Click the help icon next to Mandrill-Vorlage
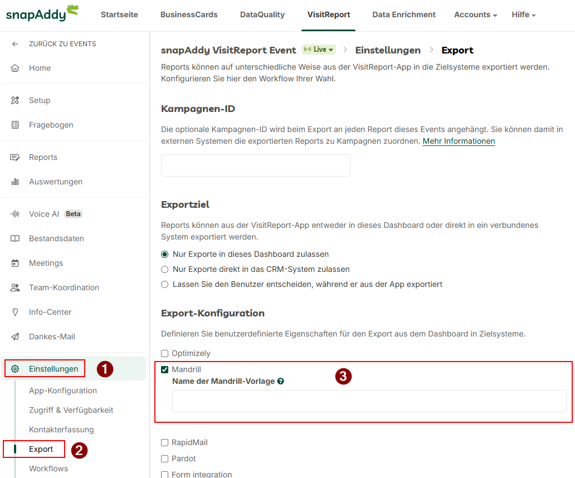 [x=280, y=381]
